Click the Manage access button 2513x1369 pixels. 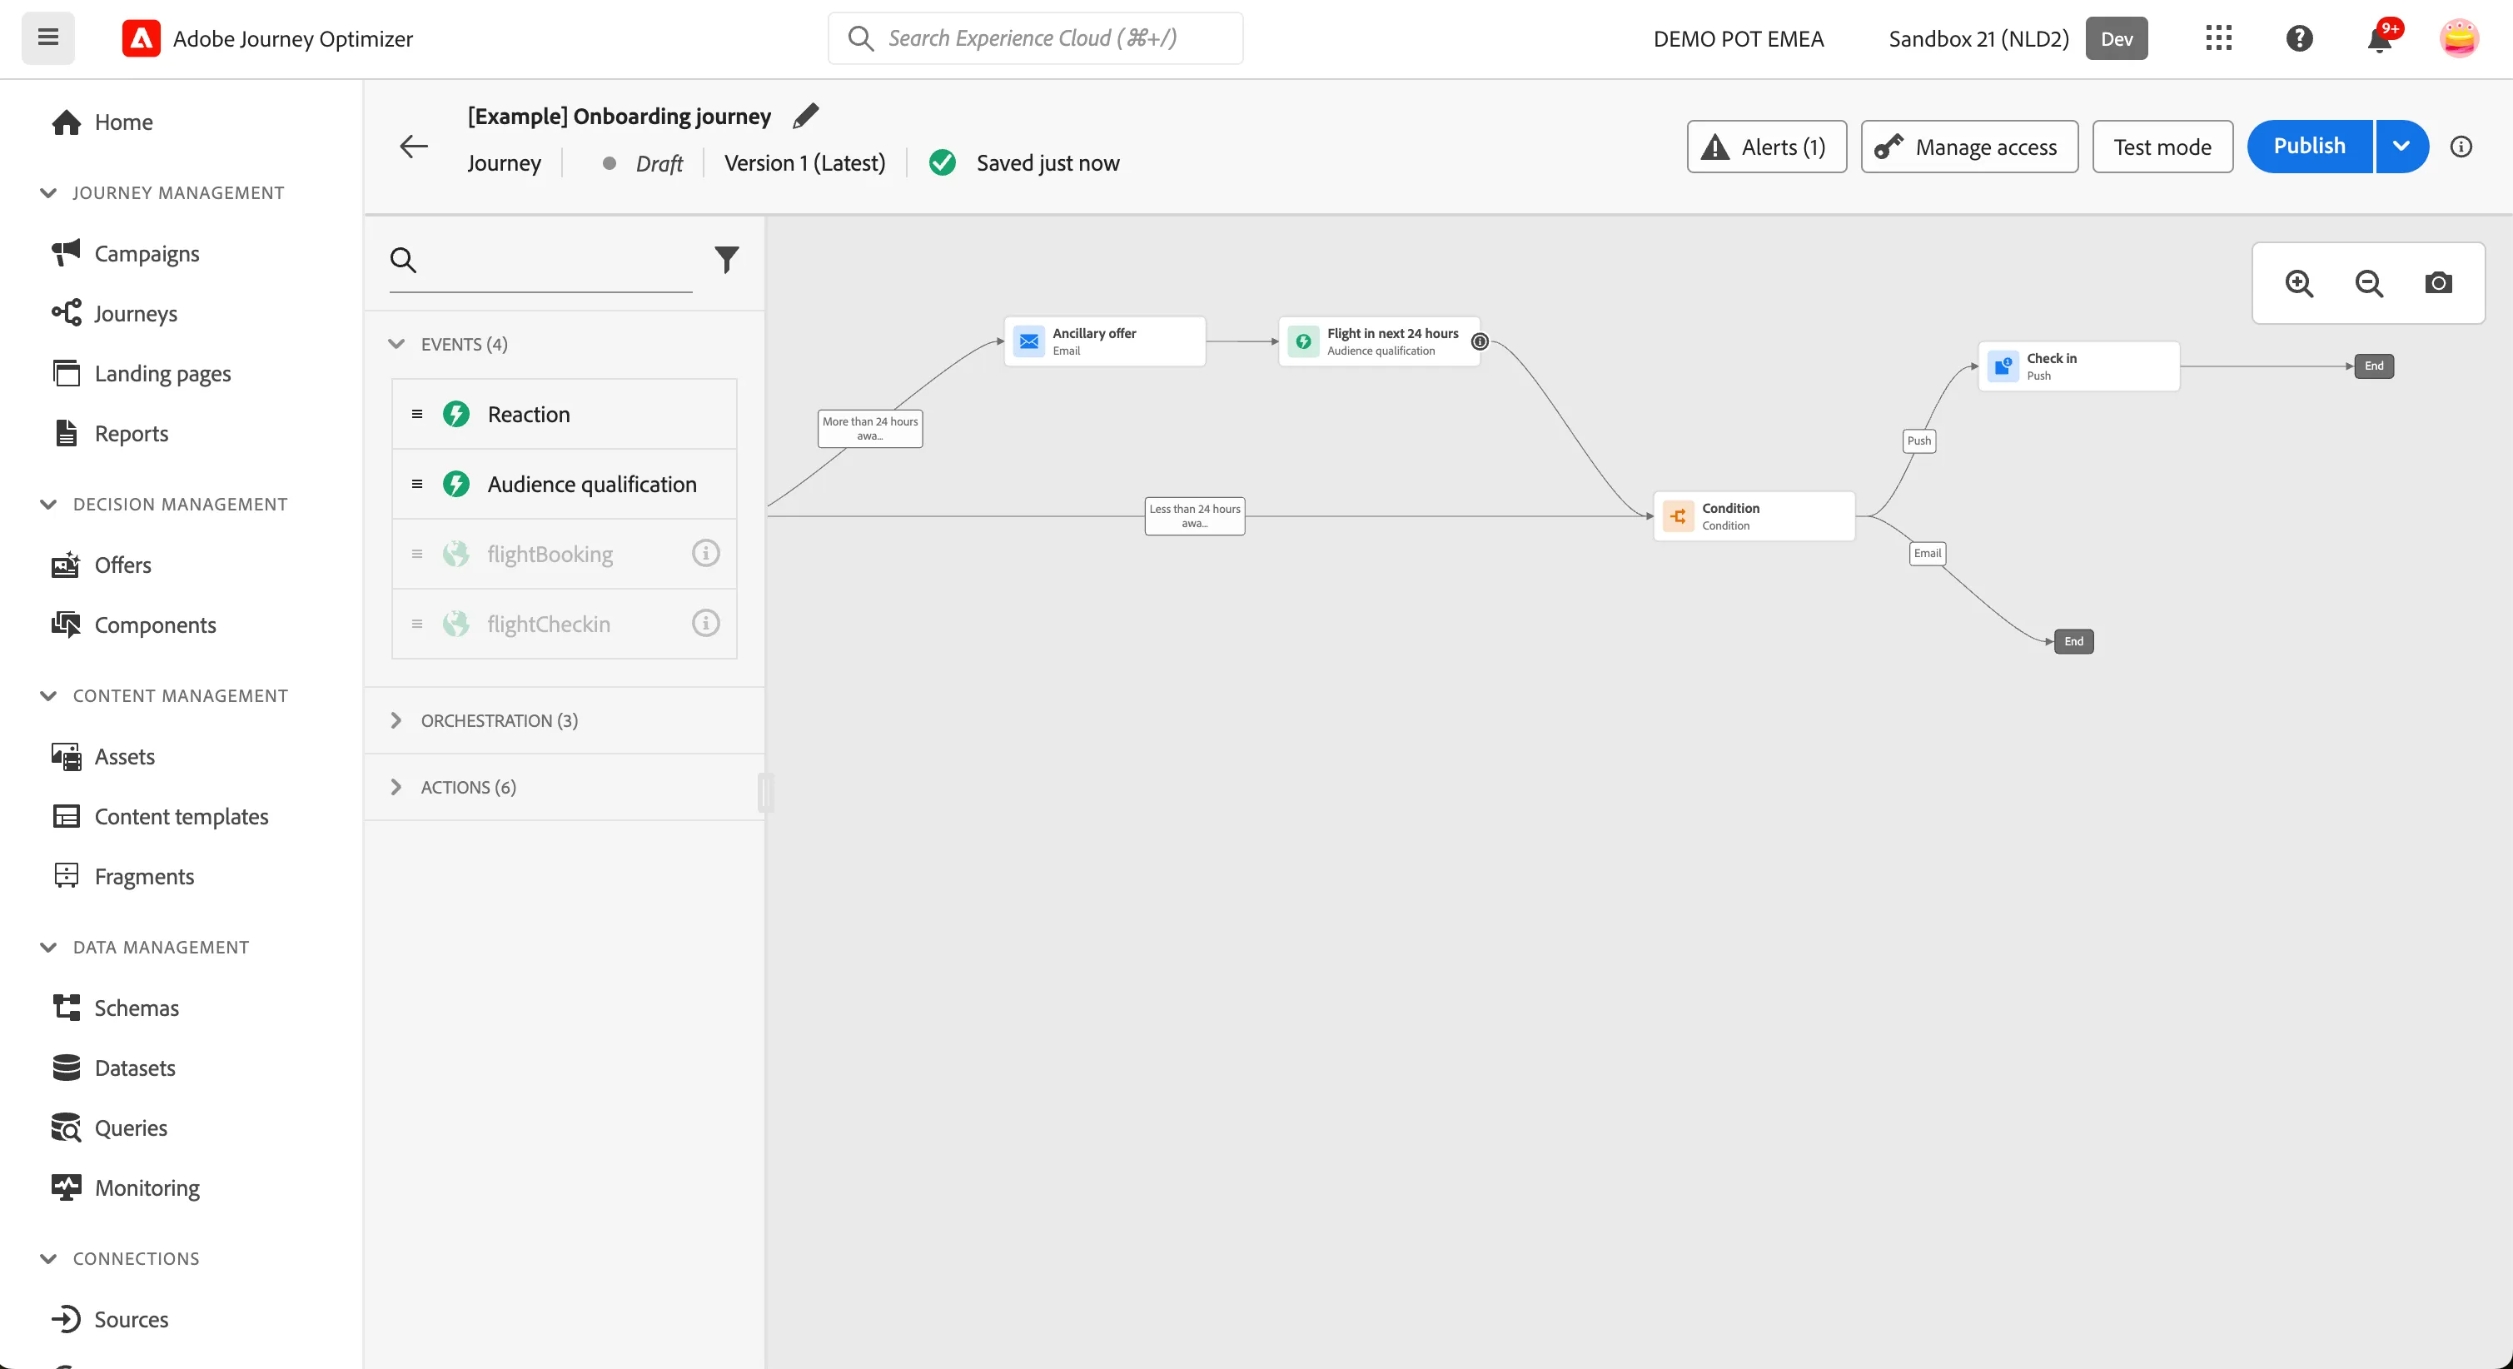point(1969,147)
